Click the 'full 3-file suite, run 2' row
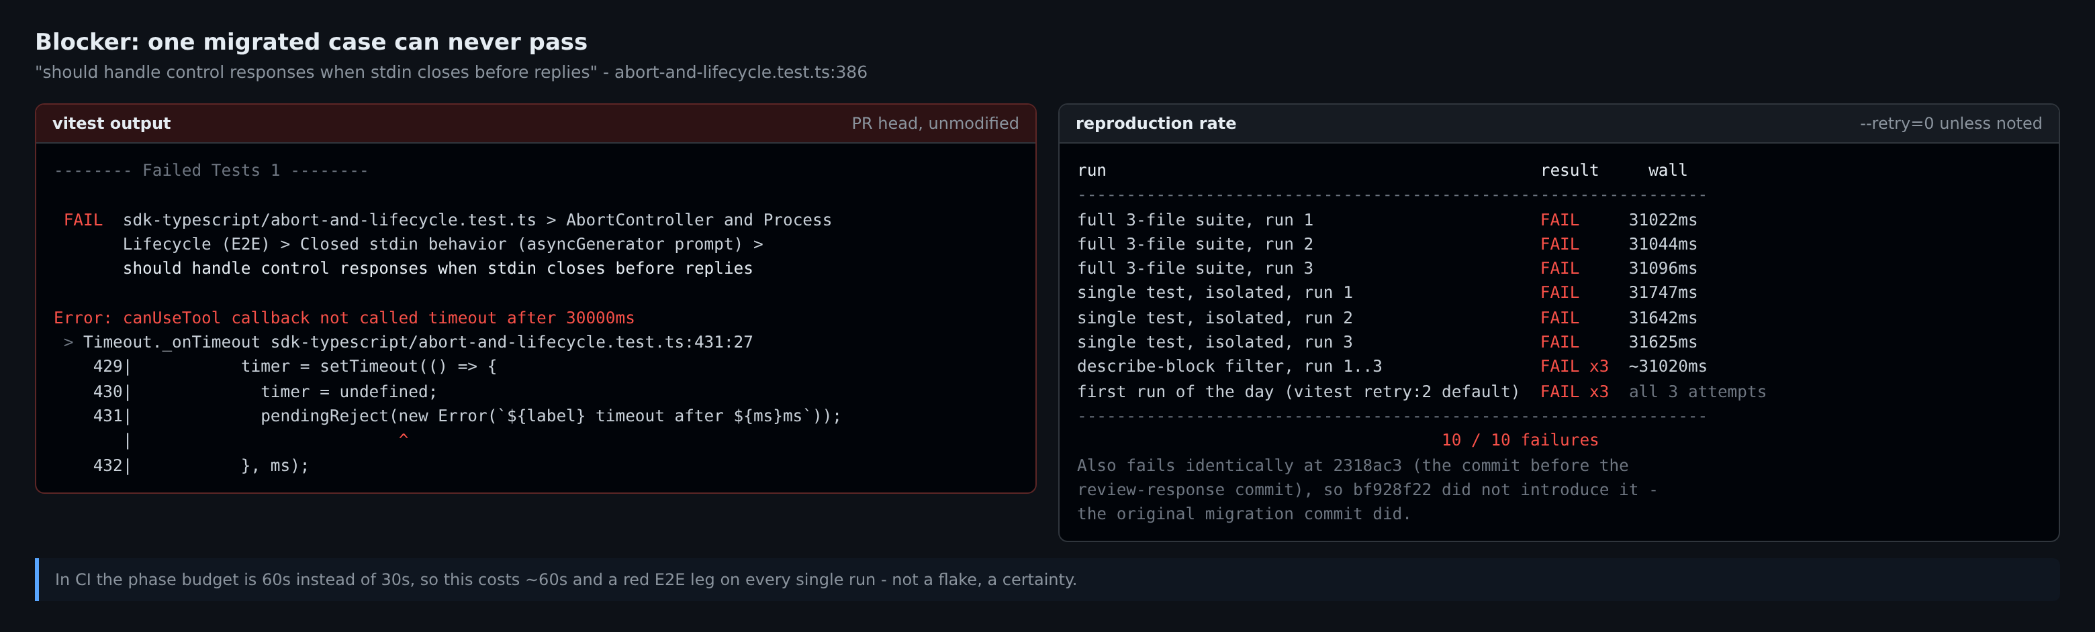Viewport: 2095px width, 632px height. [x=1387, y=244]
